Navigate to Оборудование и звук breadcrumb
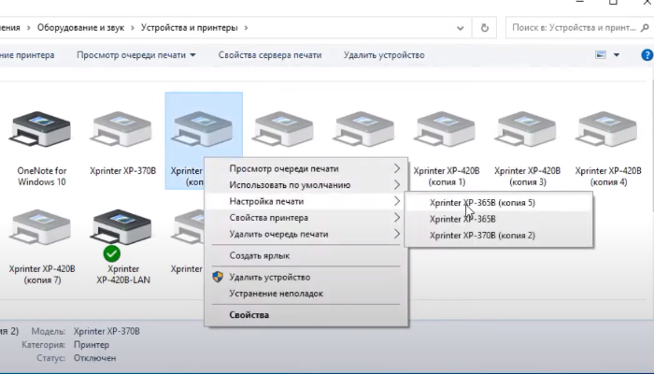The height and width of the screenshot is (374, 654). pyautogui.click(x=80, y=28)
